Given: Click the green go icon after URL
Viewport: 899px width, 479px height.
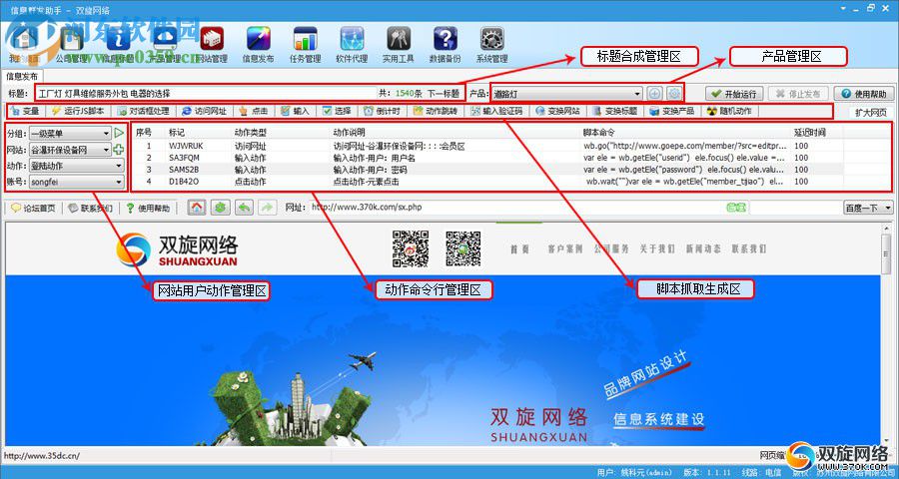Looking at the screenshot, I should pos(736,208).
